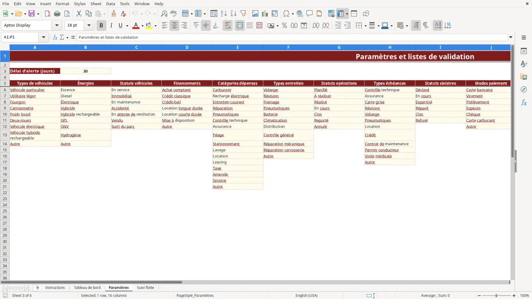Image resolution: width=532 pixels, height=299 pixels.
Task: Insert a chart
Action: (265, 14)
